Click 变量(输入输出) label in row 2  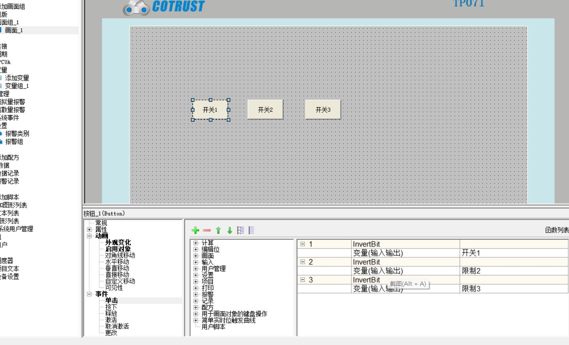pos(378,271)
